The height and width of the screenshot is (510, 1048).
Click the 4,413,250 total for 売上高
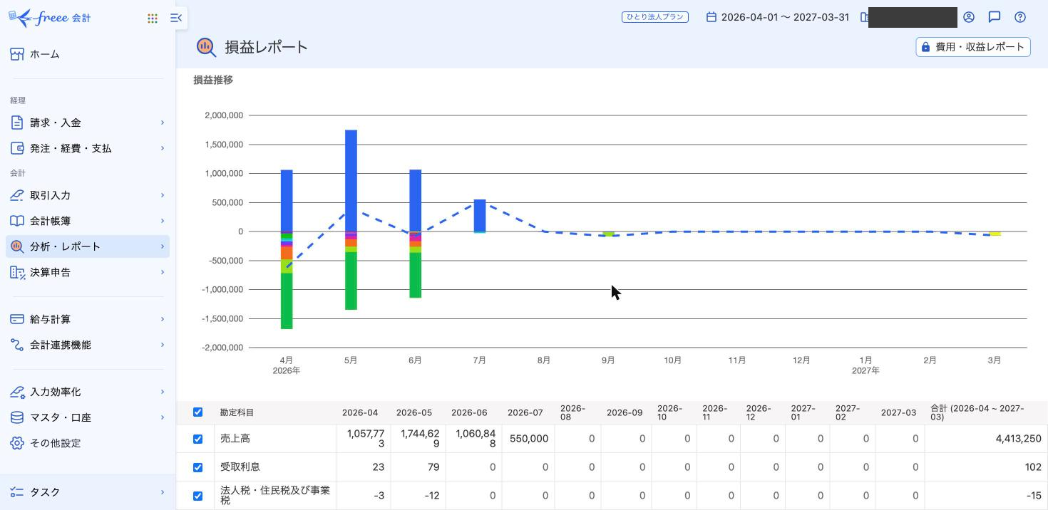pyautogui.click(x=1018, y=439)
